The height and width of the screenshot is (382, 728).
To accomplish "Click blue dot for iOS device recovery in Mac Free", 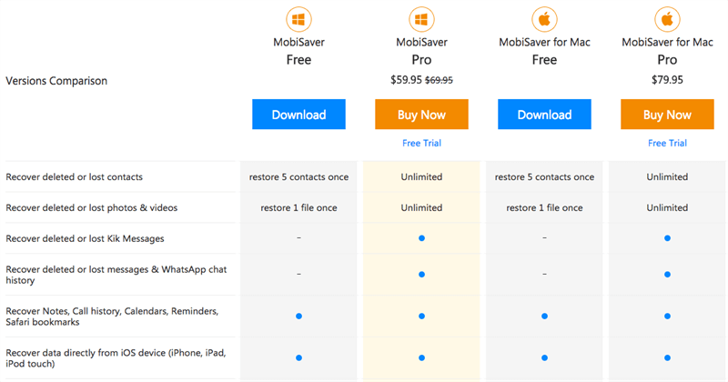I will tap(544, 357).
